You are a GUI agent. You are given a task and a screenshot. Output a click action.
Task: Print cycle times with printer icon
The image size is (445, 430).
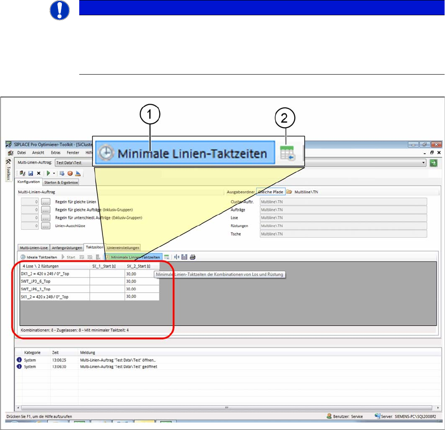click(192, 257)
